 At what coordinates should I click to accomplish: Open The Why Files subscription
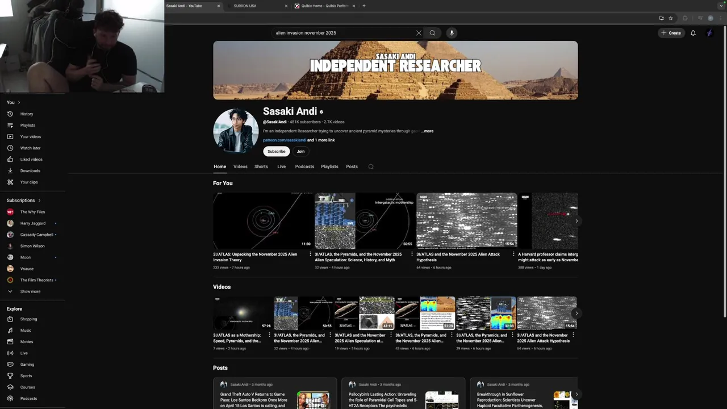[x=32, y=212]
